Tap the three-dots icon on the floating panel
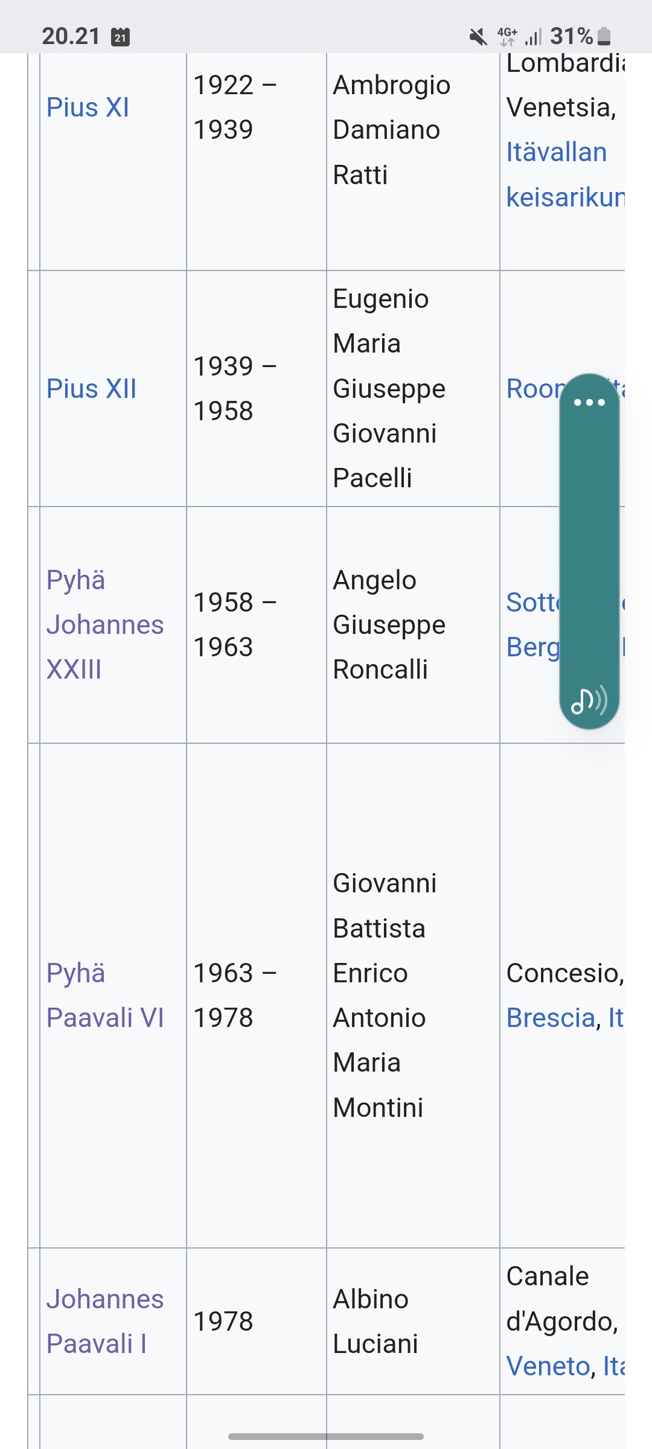Screen dimensions: 652x1449 589,402
